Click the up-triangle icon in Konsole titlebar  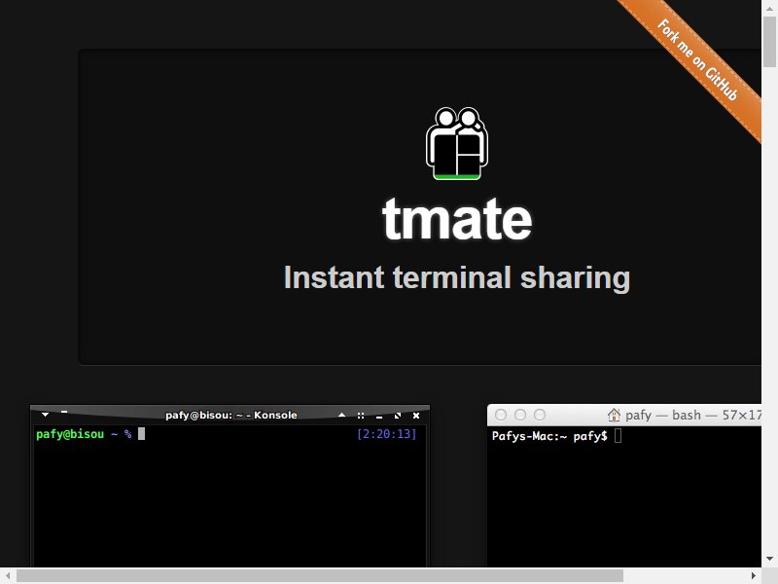click(x=342, y=415)
